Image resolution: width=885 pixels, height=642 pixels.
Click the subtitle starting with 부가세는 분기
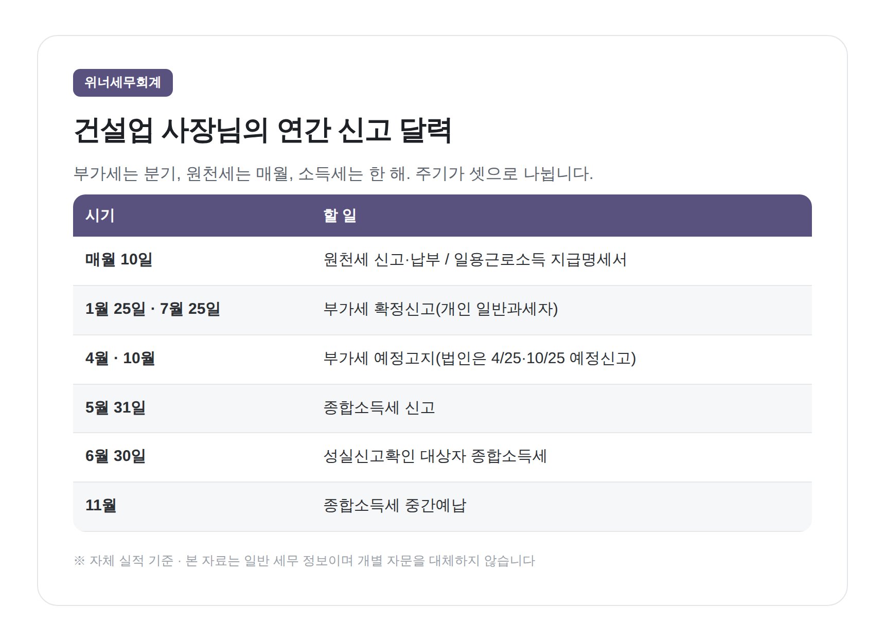point(333,173)
